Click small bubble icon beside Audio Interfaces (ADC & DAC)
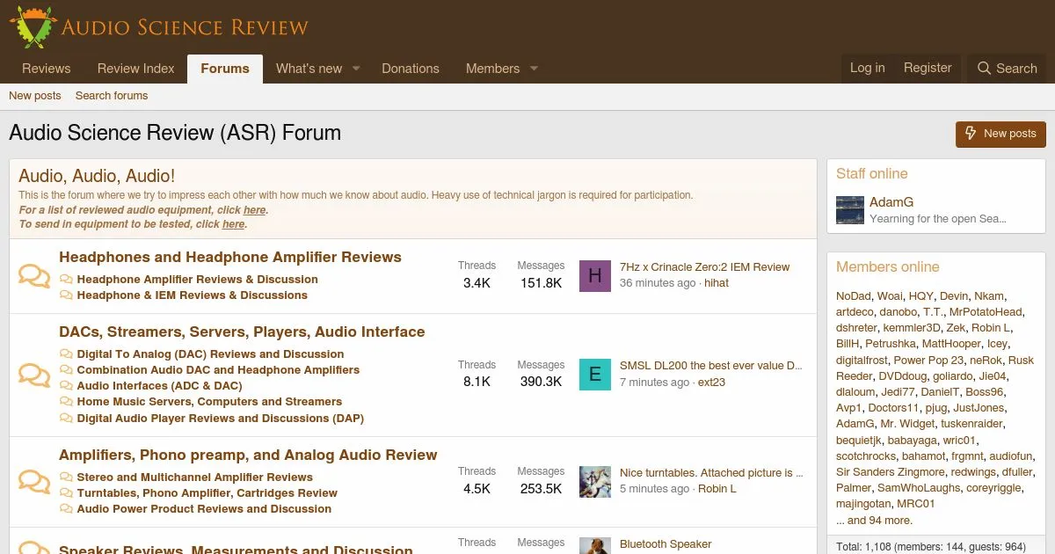This screenshot has width=1055, height=554. coord(66,385)
